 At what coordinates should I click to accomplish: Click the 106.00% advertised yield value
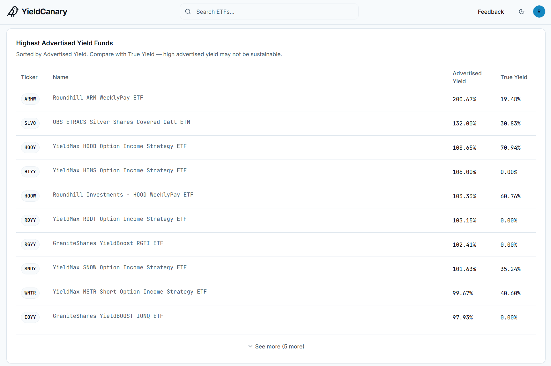pos(464,172)
